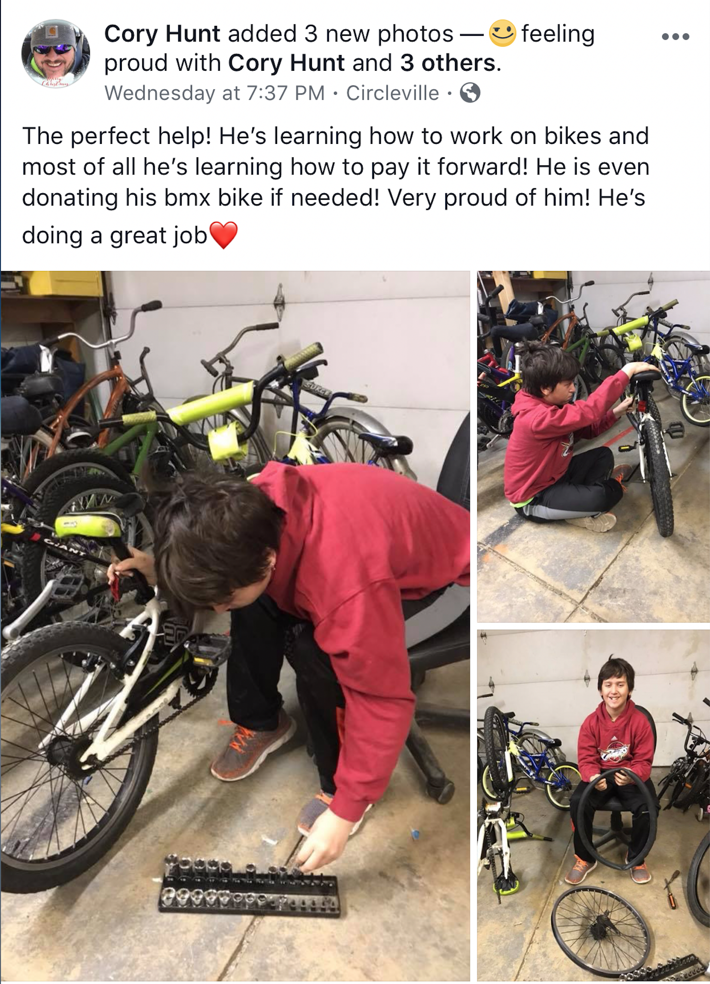Image resolution: width=710 pixels, height=984 pixels.
Task: Open Cory Hunt's profile picture
Action: pyautogui.click(x=55, y=54)
